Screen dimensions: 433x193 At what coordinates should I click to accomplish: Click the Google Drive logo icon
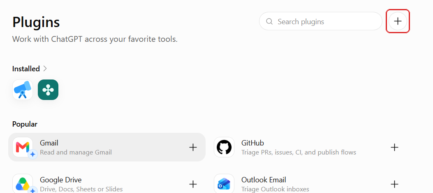23,183
